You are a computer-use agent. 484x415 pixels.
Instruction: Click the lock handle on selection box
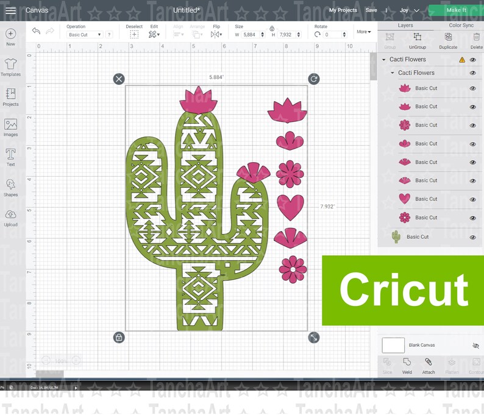119,337
